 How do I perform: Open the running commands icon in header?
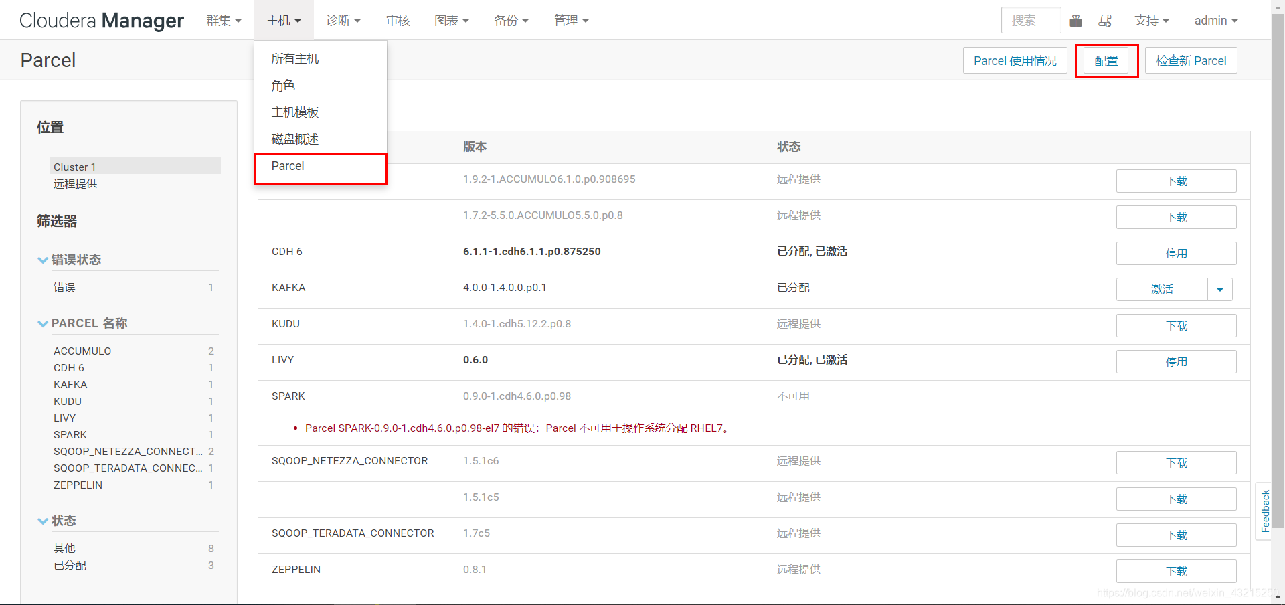pyautogui.click(x=1105, y=21)
